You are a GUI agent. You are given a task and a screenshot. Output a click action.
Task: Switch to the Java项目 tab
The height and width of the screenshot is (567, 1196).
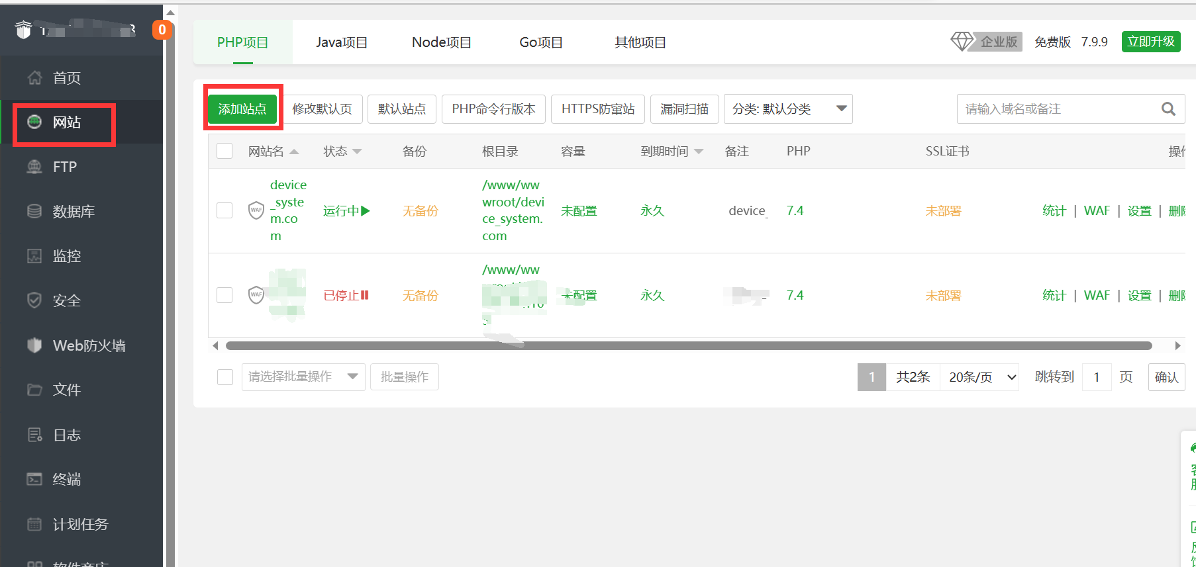342,42
